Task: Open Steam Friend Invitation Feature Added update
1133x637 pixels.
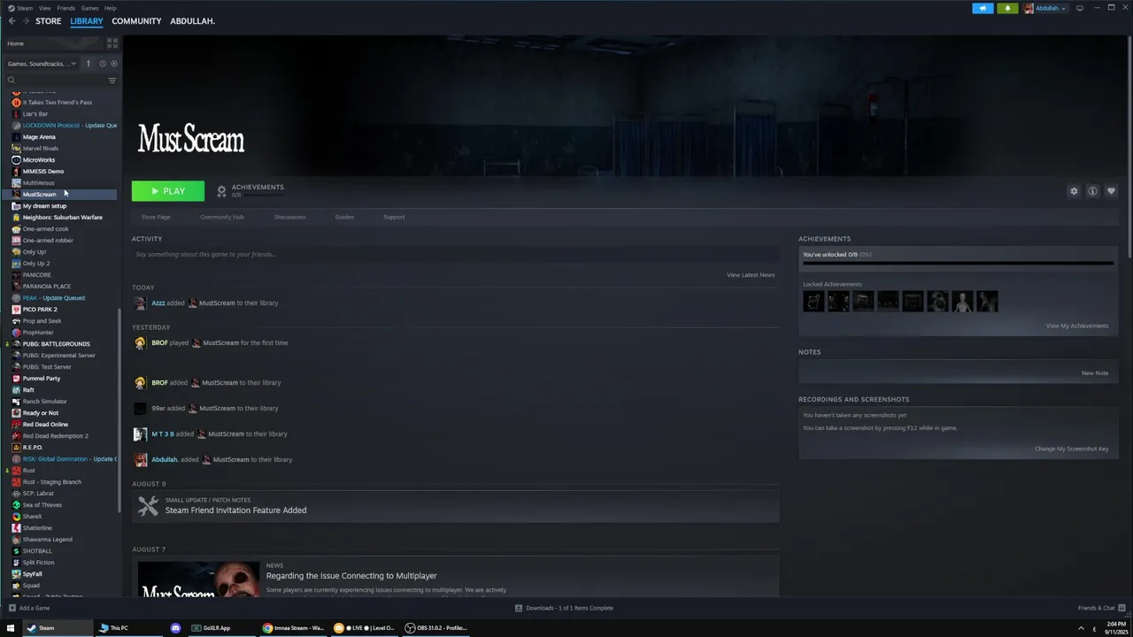Action: (455, 506)
